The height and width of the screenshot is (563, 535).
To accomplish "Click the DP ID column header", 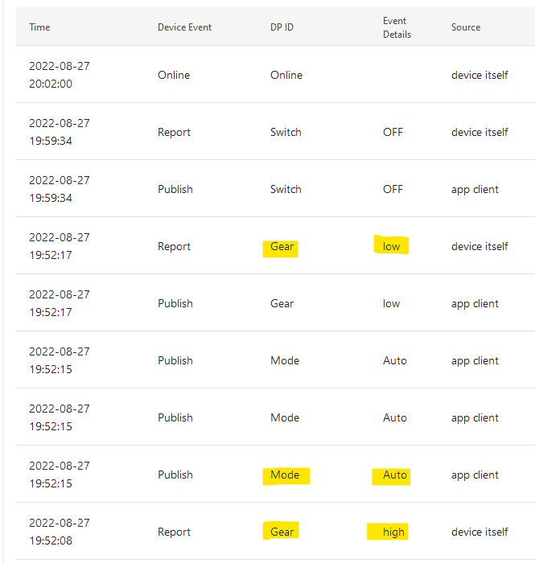I will [282, 27].
